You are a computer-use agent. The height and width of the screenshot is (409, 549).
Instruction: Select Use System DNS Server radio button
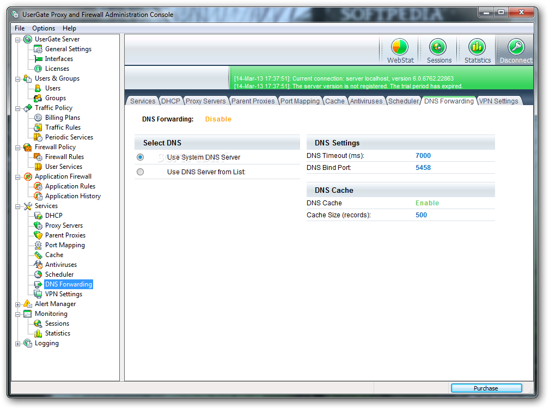point(141,157)
